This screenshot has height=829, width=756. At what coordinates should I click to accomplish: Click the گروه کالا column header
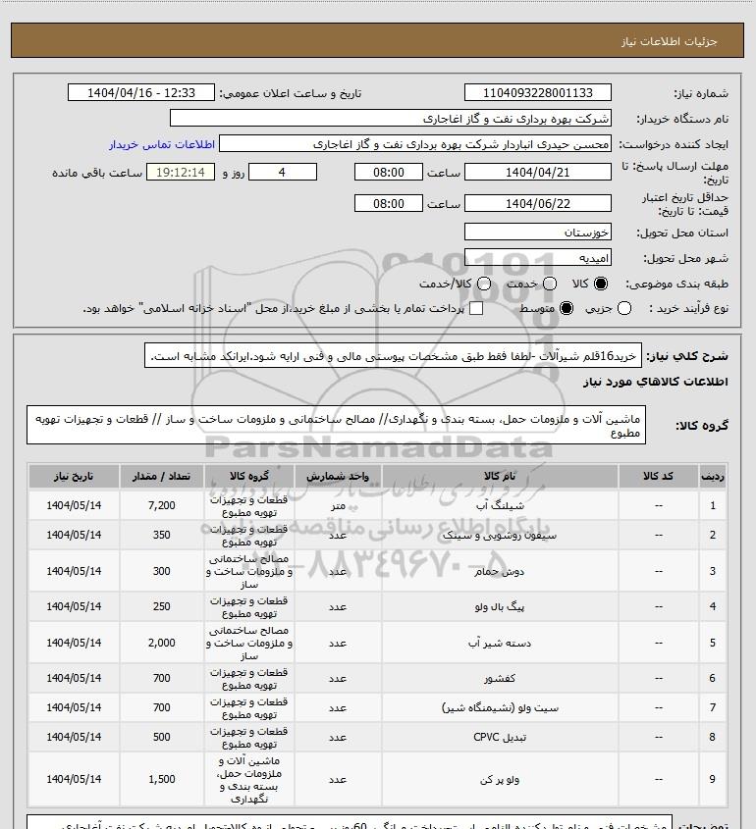tap(249, 477)
